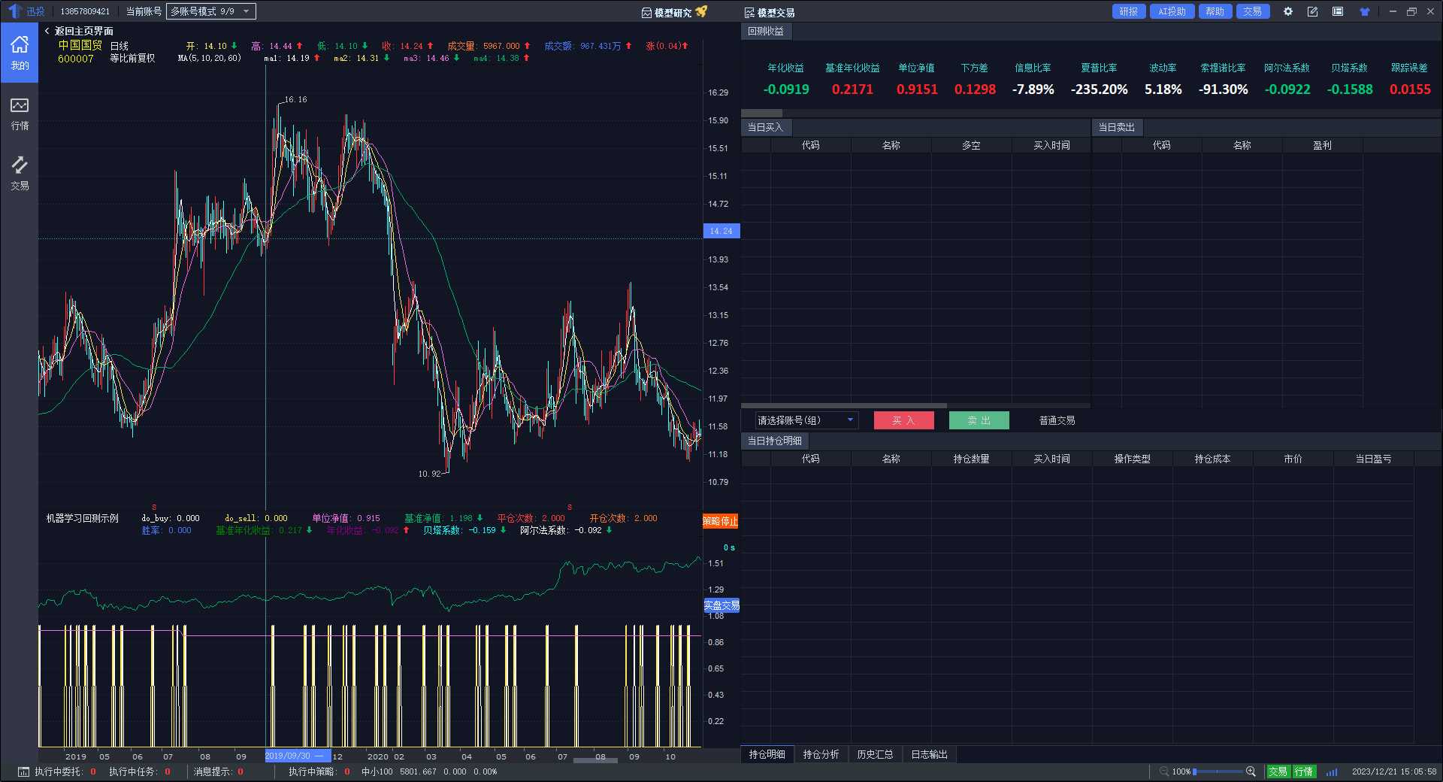Go back using 返回主页界面 chevron
1443x782 pixels.
click(47, 31)
